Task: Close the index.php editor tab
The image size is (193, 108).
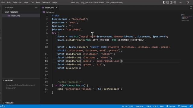Action: [57, 7]
